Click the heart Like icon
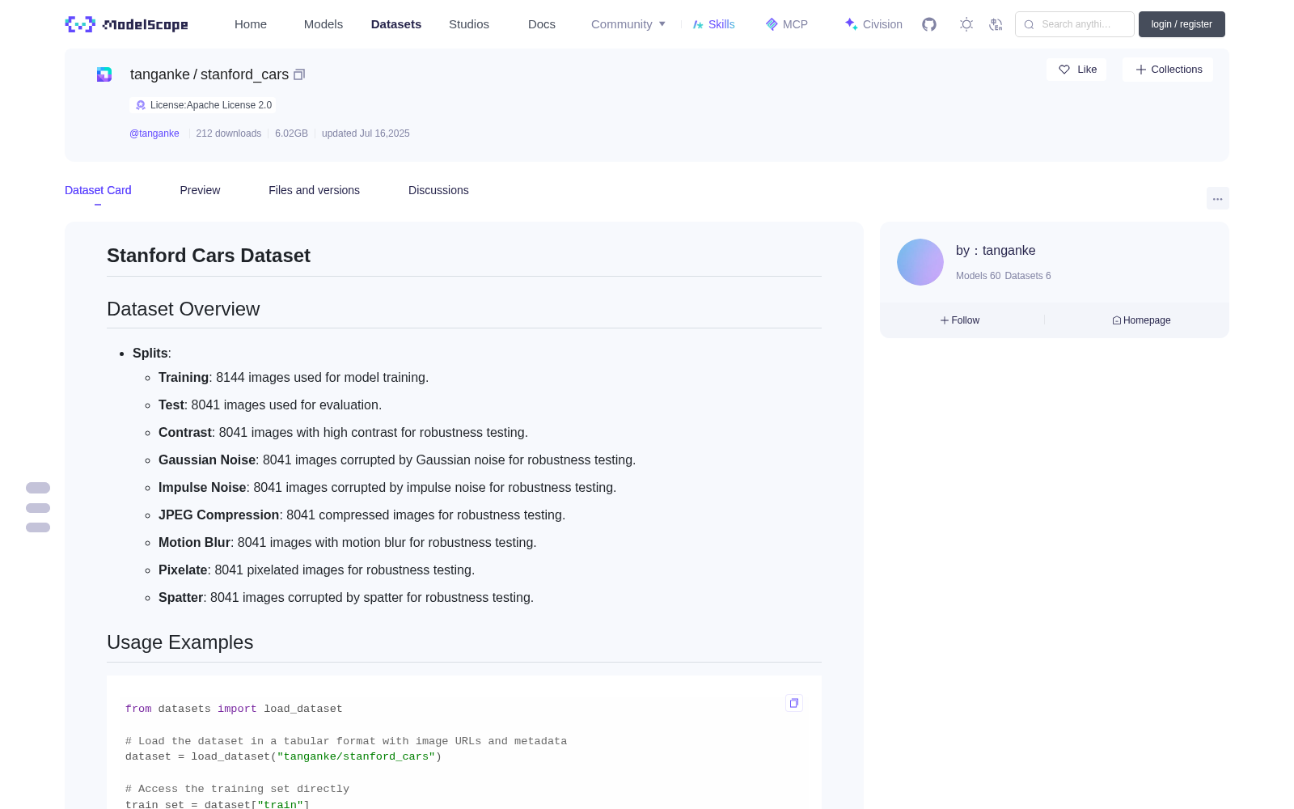This screenshot has height=809, width=1294. (x=1064, y=70)
